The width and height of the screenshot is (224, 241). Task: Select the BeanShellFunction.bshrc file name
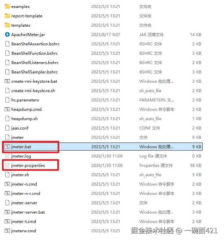[35, 53]
